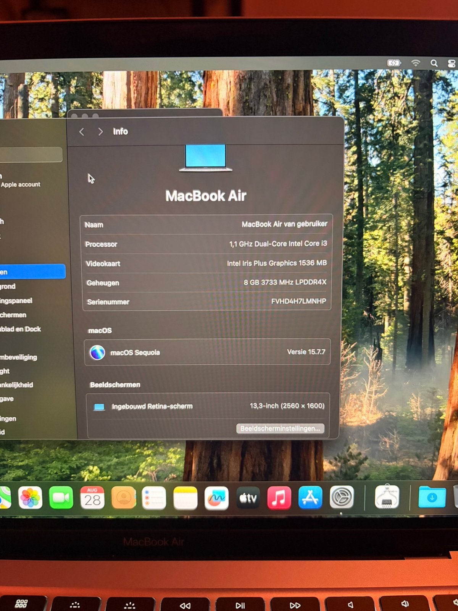This screenshot has height=611, width=458.
Task: Launch Freeform from the Dock
Action: (x=217, y=498)
